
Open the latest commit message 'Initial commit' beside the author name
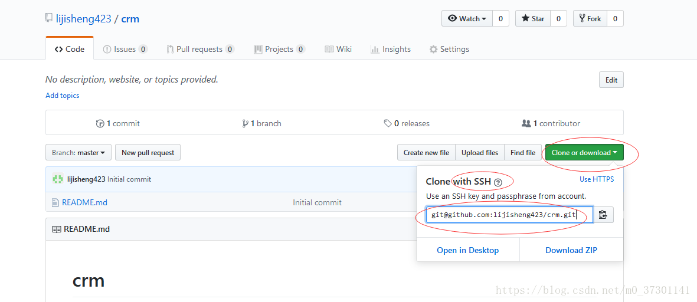tap(129, 179)
